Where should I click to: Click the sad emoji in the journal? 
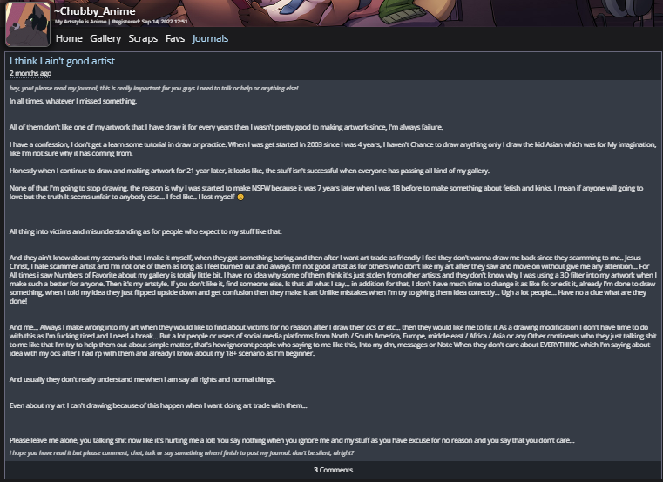240,197
